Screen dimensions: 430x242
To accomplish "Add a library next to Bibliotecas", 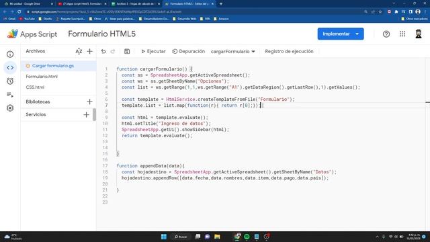I will point(89,102).
